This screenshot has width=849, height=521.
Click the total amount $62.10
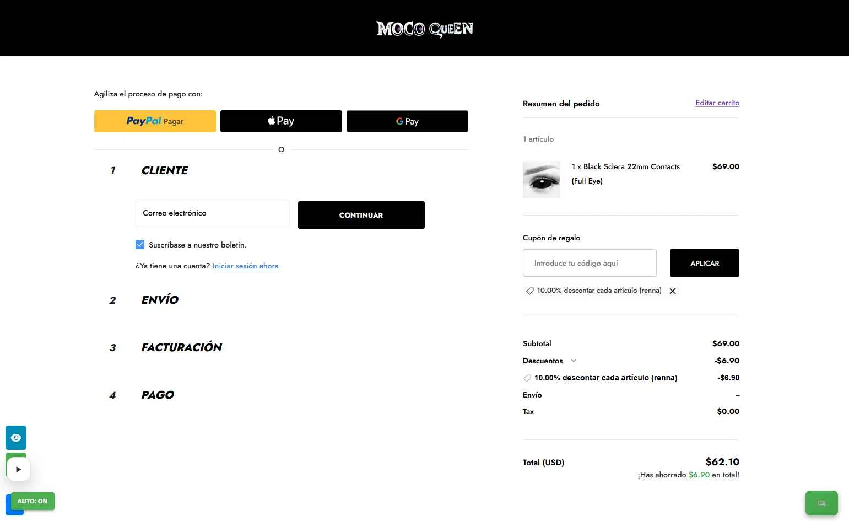[x=722, y=462]
